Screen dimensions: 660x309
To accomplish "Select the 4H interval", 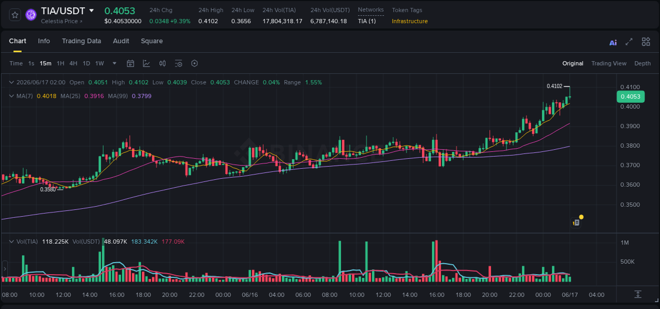I will coord(73,63).
